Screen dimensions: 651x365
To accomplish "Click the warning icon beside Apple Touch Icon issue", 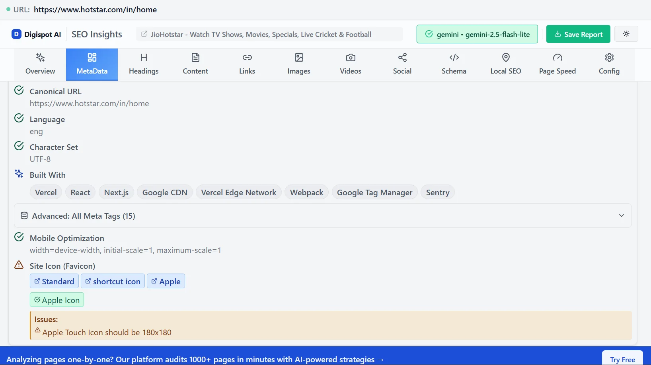I will coord(37,330).
